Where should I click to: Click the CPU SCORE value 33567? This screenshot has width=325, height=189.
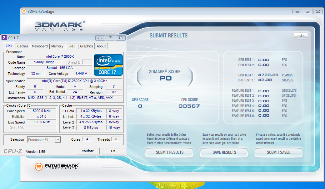tap(189, 106)
